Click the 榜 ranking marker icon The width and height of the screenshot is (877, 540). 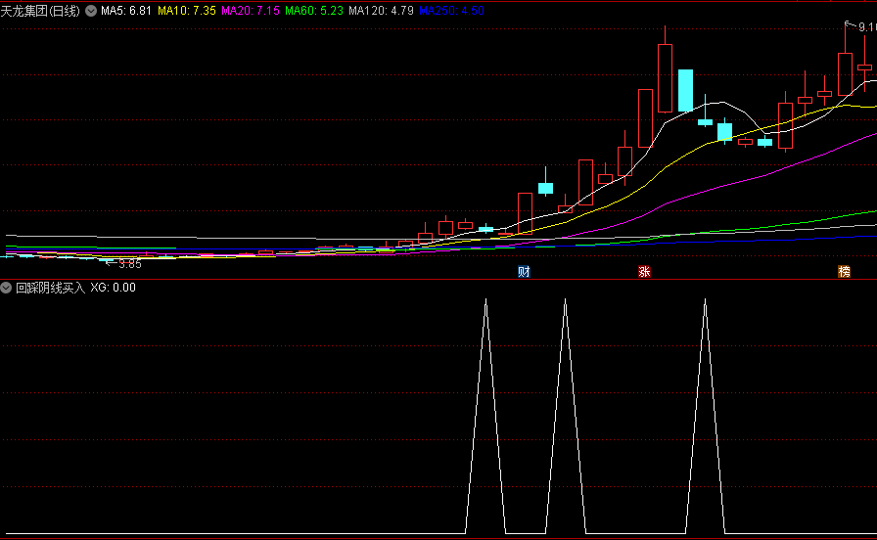pos(844,272)
